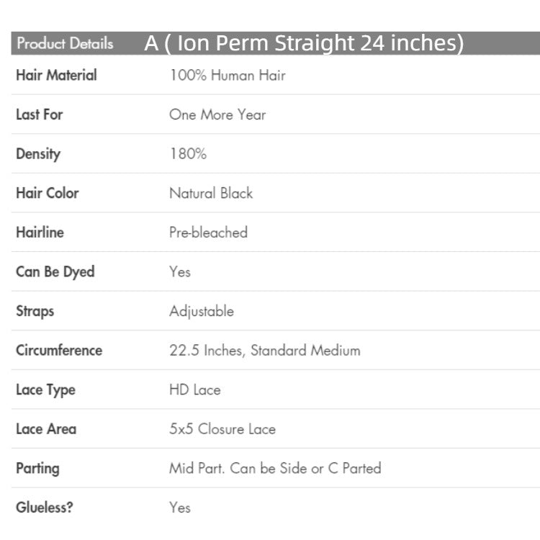
Task: Click the Natural Black value
Action: pos(211,193)
